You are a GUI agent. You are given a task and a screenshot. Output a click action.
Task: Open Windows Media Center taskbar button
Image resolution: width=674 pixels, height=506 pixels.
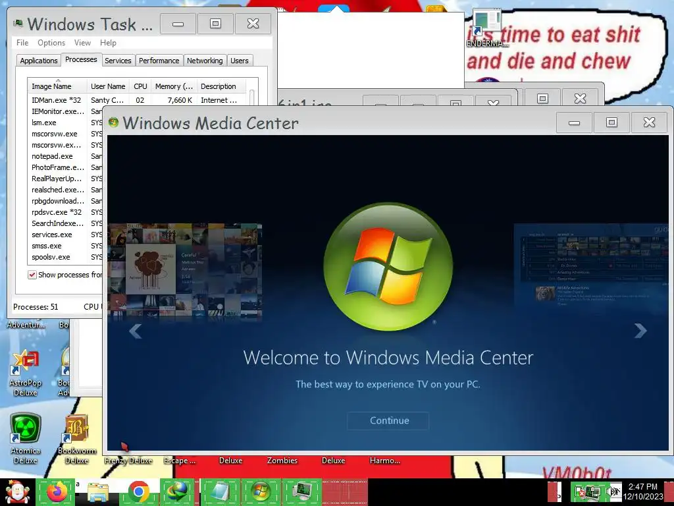pyautogui.click(x=261, y=492)
